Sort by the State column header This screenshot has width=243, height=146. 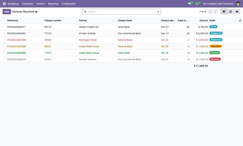(212, 21)
